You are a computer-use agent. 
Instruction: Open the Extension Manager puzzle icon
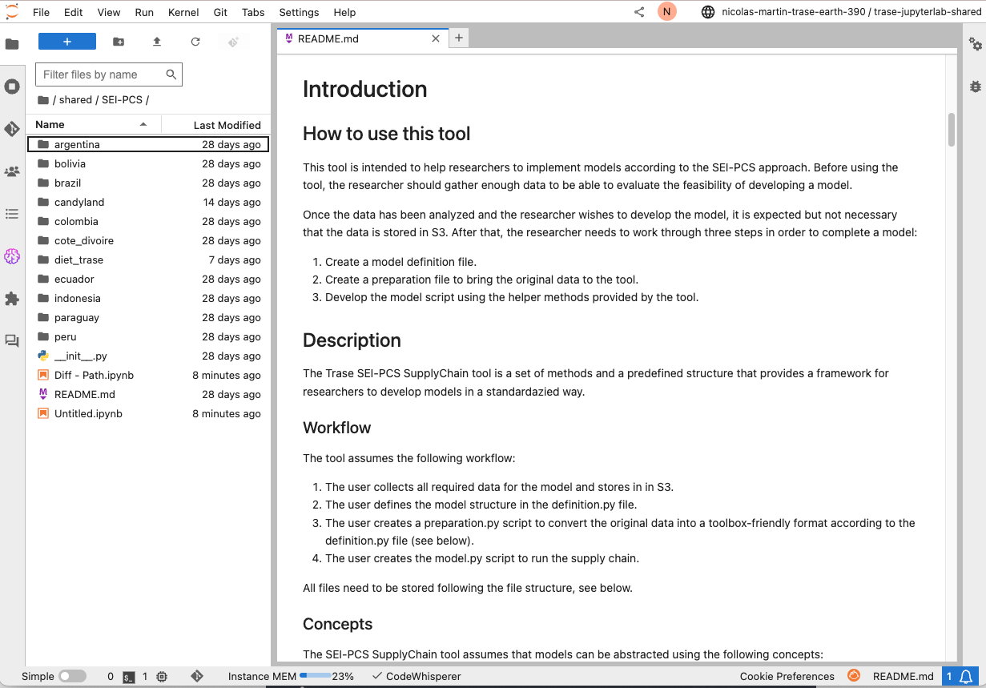click(12, 299)
